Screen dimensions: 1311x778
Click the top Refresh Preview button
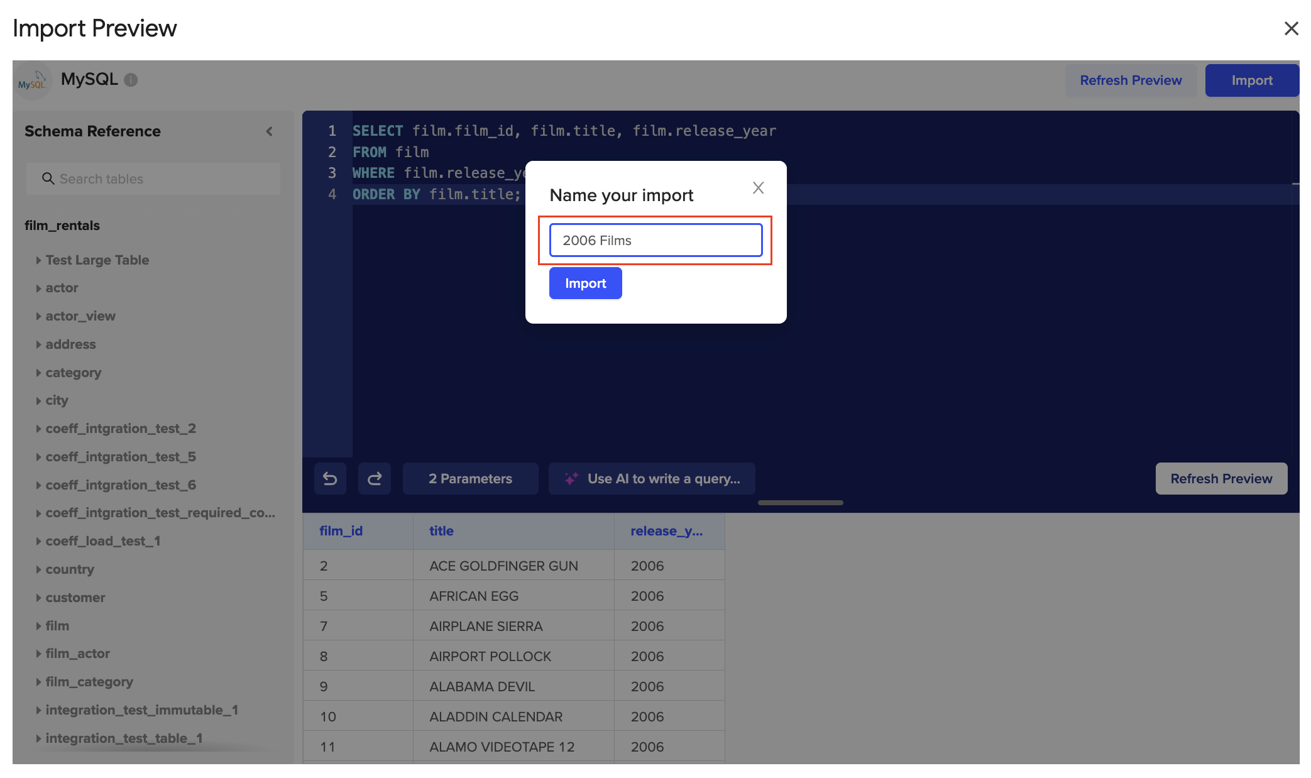(1130, 80)
